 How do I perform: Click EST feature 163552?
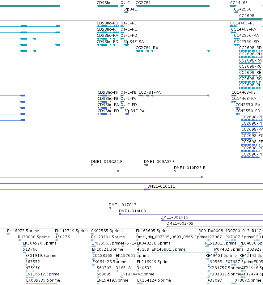pos(30,265)
